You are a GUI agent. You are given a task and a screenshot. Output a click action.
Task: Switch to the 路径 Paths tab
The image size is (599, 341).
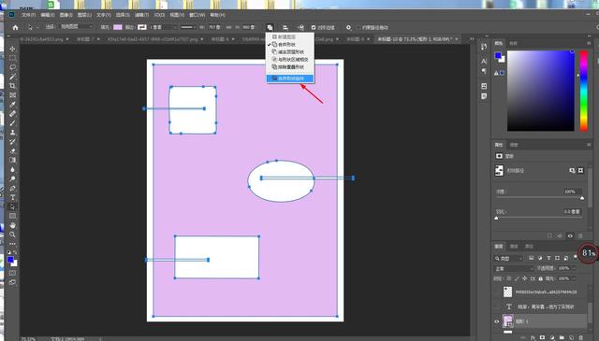point(529,247)
